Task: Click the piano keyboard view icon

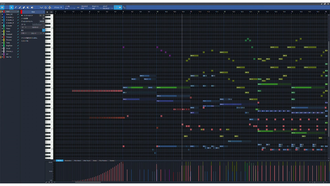Action: [x=47, y=12]
